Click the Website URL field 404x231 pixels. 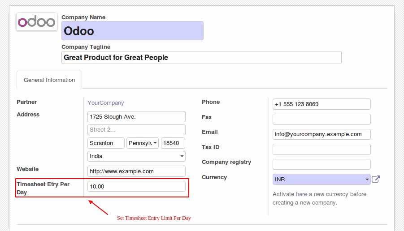tap(136, 171)
